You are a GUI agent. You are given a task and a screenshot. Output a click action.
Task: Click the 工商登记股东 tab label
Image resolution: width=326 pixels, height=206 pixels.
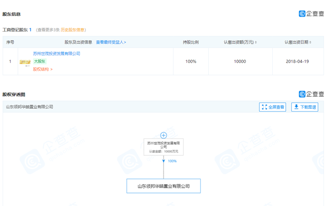15,30
